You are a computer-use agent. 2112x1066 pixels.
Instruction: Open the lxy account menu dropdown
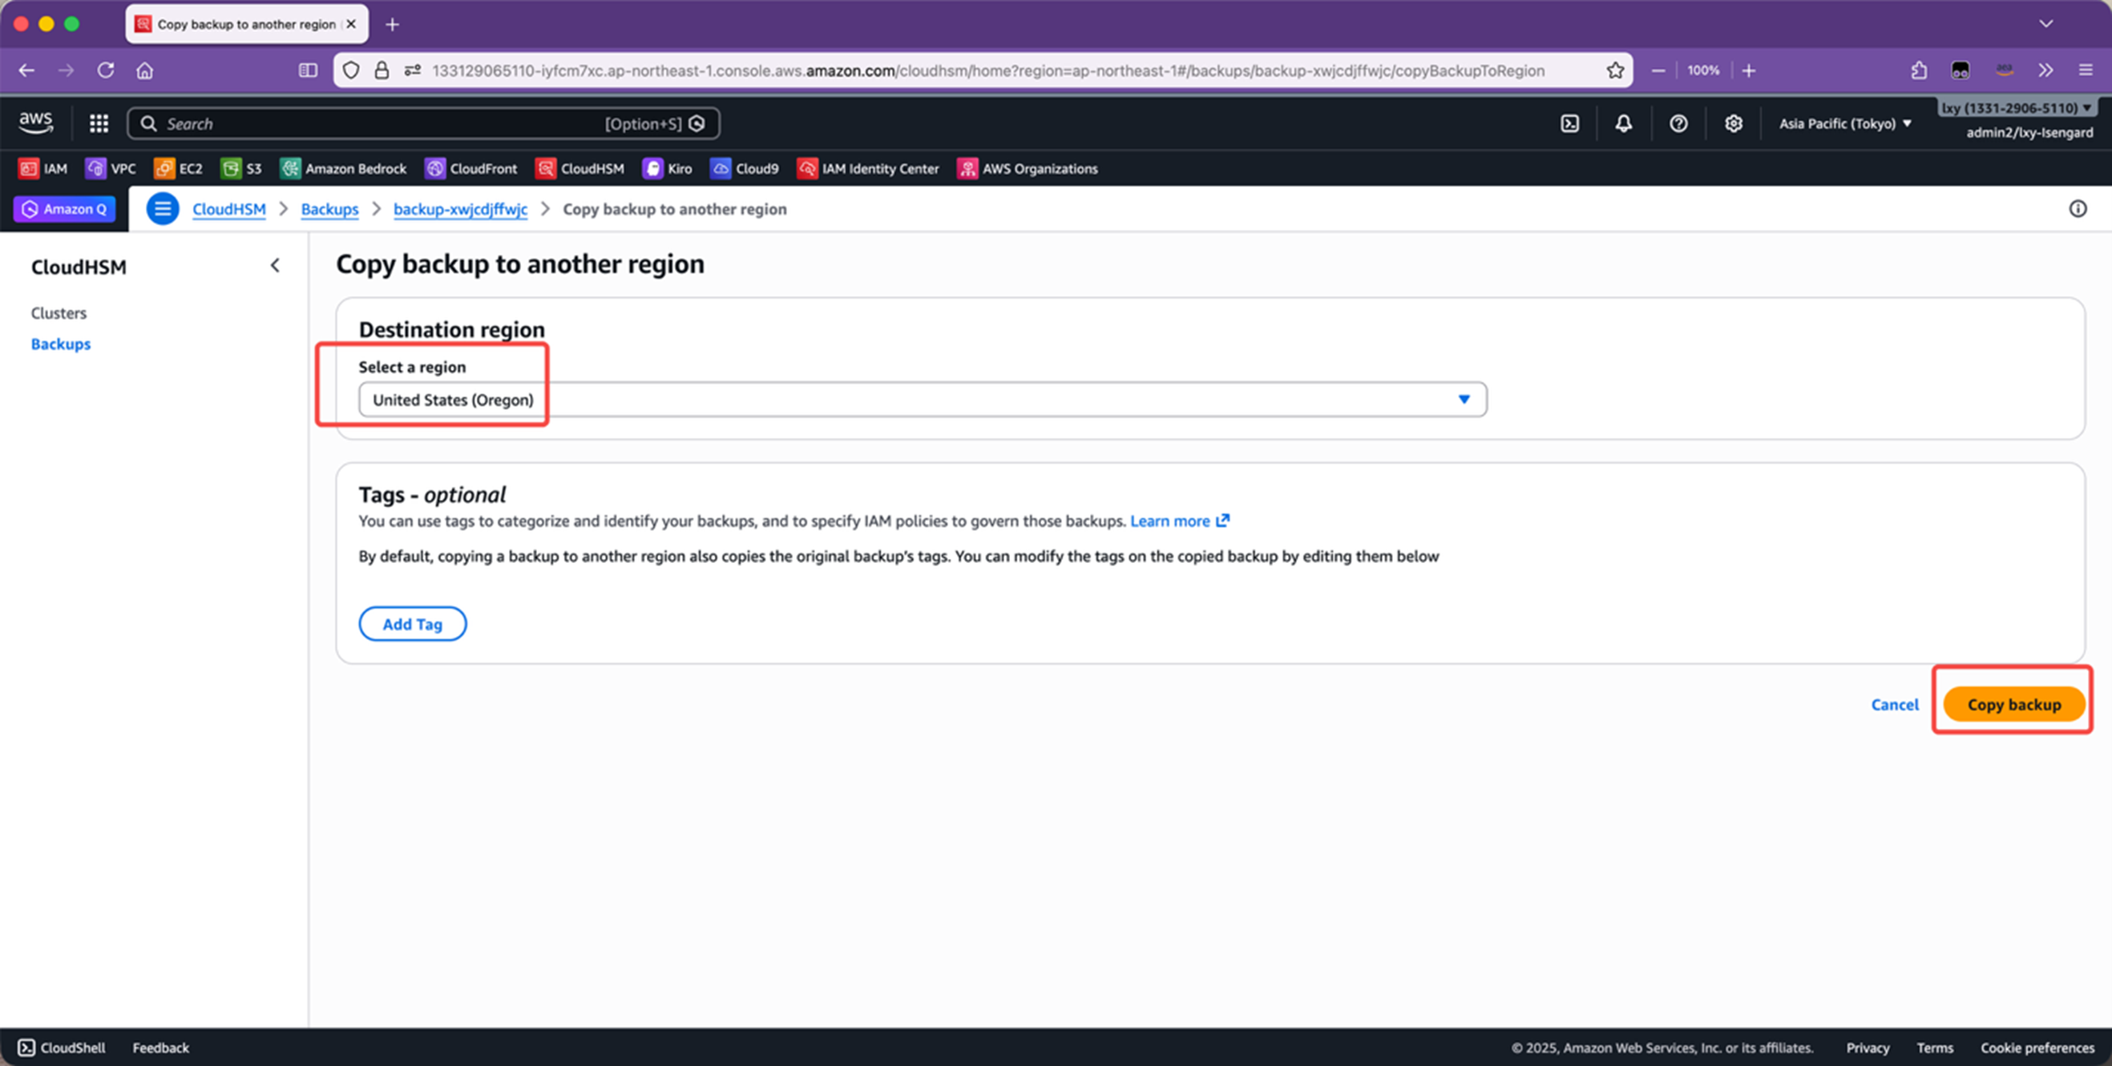click(2016, 108)
